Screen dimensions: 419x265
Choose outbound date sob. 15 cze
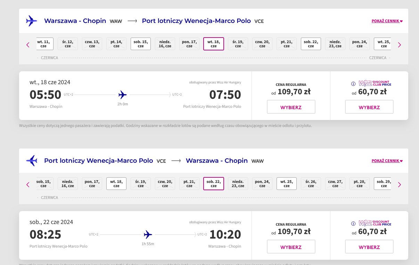[141, 44]
